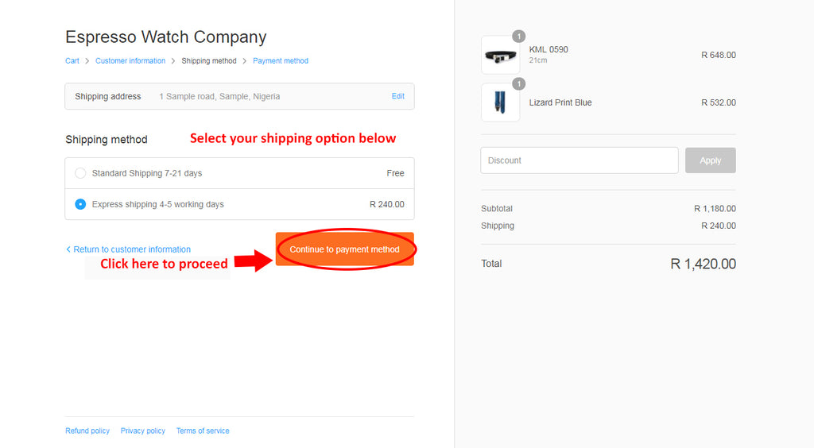814x448 pixels.
Task: Click the chevron after Cart breadcrumb
Action: point(87,61)
